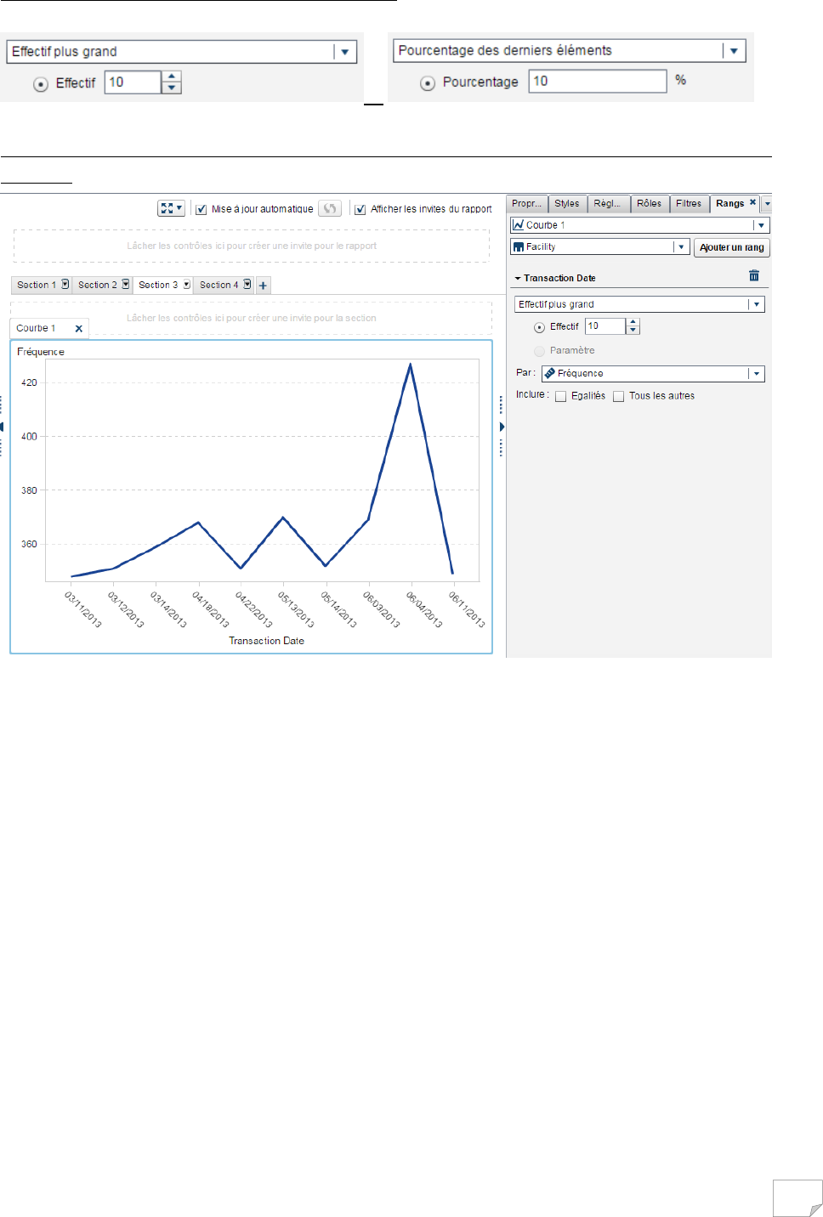823x1217 pixels.
Task: Check the Tous les autres option
Action: (x=619, y=396)
